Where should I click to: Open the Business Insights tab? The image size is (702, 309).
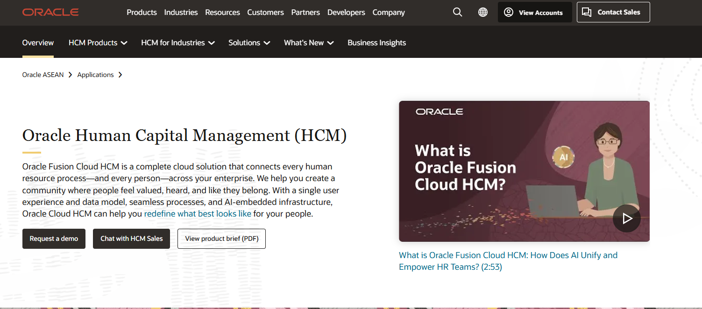(376, 42)
